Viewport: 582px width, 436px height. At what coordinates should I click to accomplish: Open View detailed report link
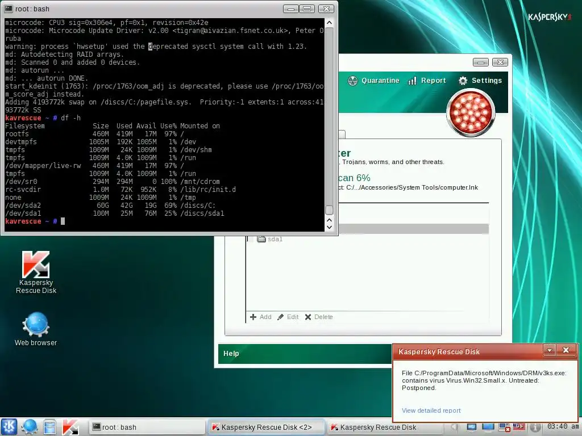click(431, 410)
